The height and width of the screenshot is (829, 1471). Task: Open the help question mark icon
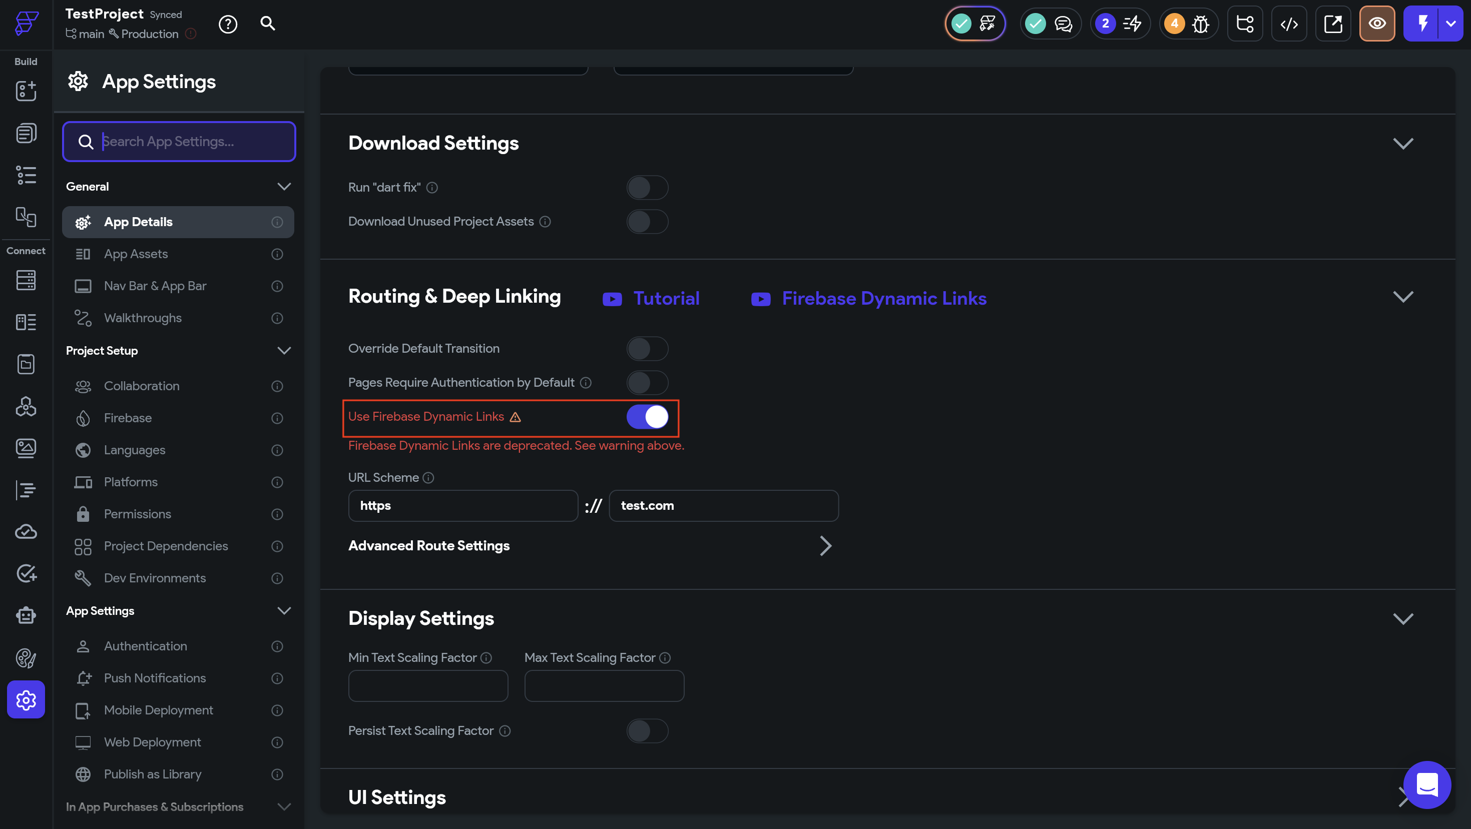tap(228, 24)
